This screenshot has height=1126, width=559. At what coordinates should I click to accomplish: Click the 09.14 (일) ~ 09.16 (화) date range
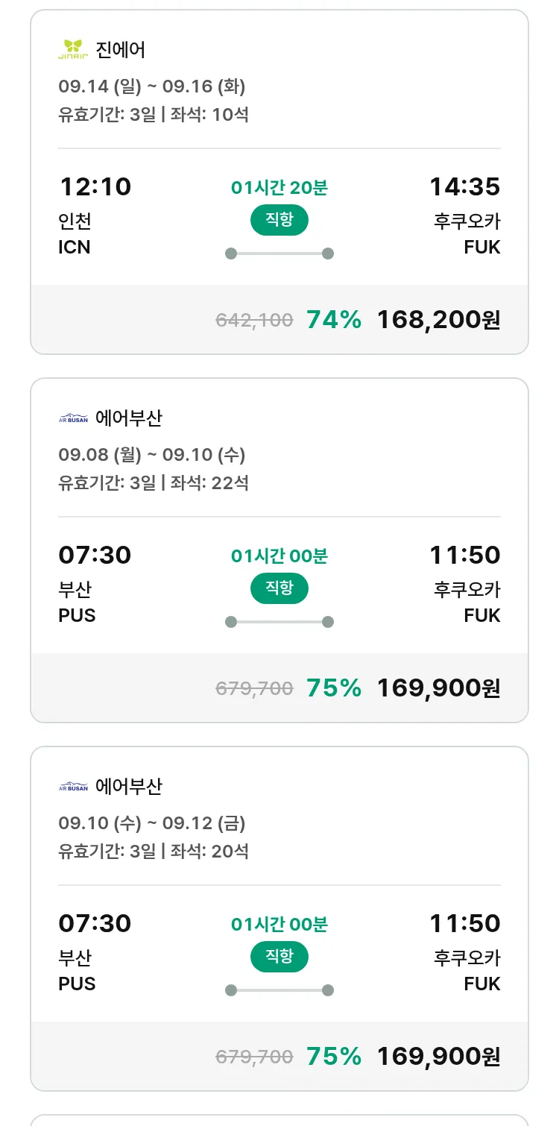(x=152, y=87)
